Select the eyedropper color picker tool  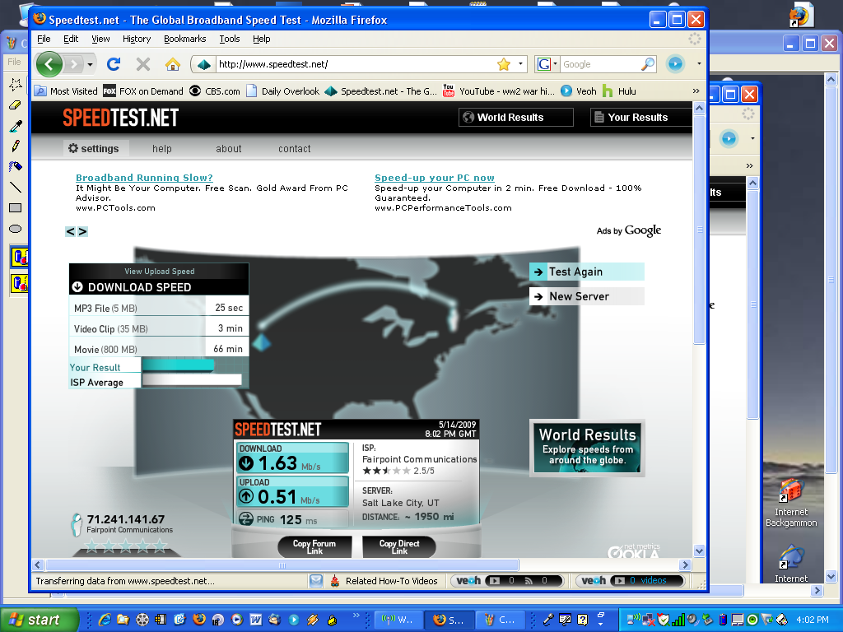pos(15,126)
